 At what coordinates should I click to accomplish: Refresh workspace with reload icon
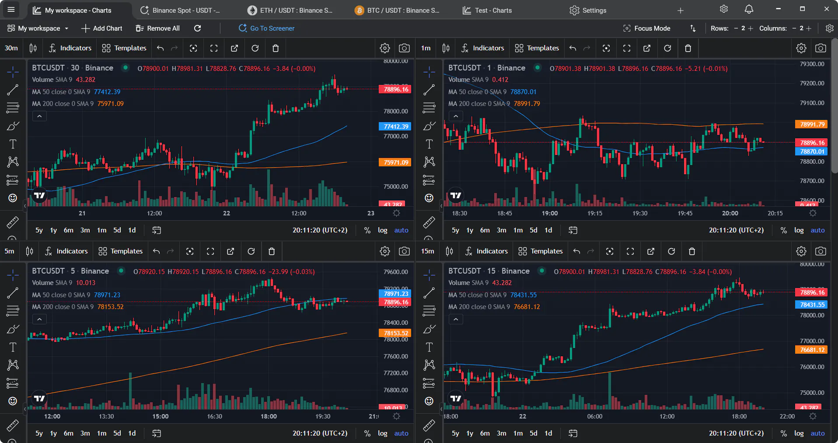tap(197, 28)
